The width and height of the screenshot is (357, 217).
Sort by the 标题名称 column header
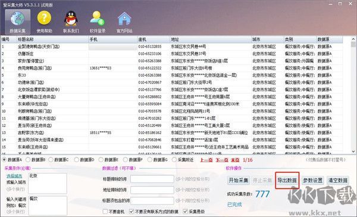click(52, 39)
